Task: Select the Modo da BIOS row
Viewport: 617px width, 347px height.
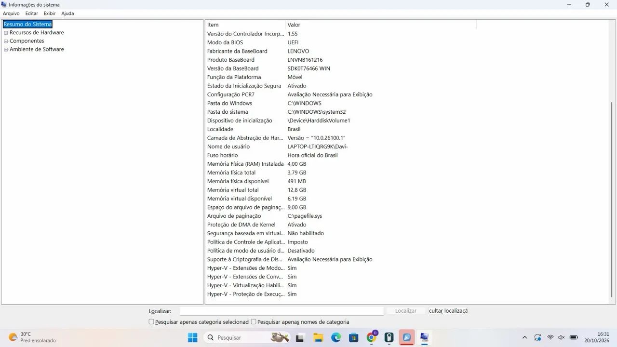Action: (341, 42)
